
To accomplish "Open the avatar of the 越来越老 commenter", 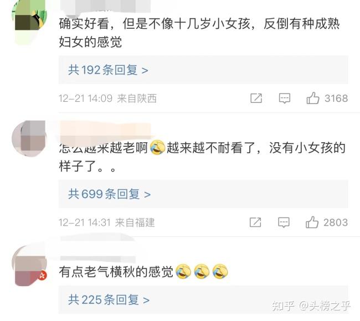I will pos(29,138).
